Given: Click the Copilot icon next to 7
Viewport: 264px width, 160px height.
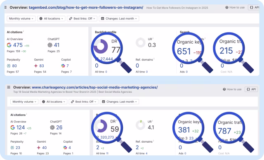Looking at the screenshot, I should click(63, 66).
